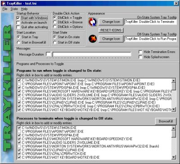The image size is (180, 164).
Task: Choose Start in Tray option
Action: [18, 37]
